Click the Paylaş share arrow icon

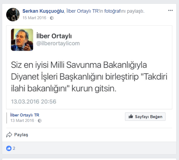(9, 135)
